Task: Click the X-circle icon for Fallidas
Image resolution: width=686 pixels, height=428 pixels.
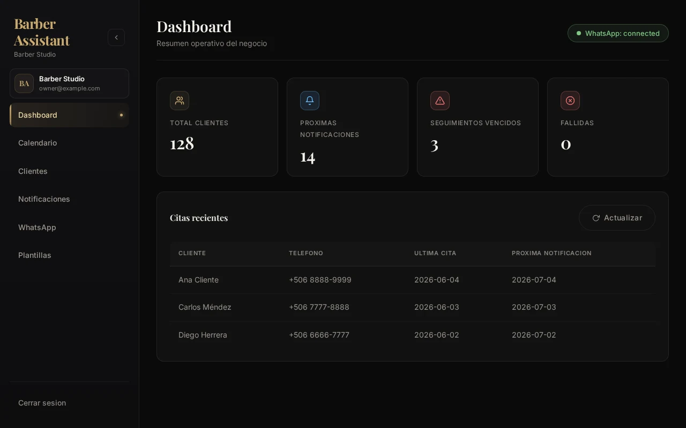Action: point(570,101)
